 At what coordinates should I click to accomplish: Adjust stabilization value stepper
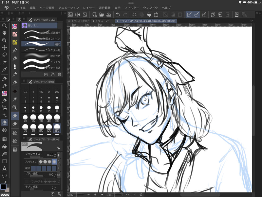coord(55,188)
